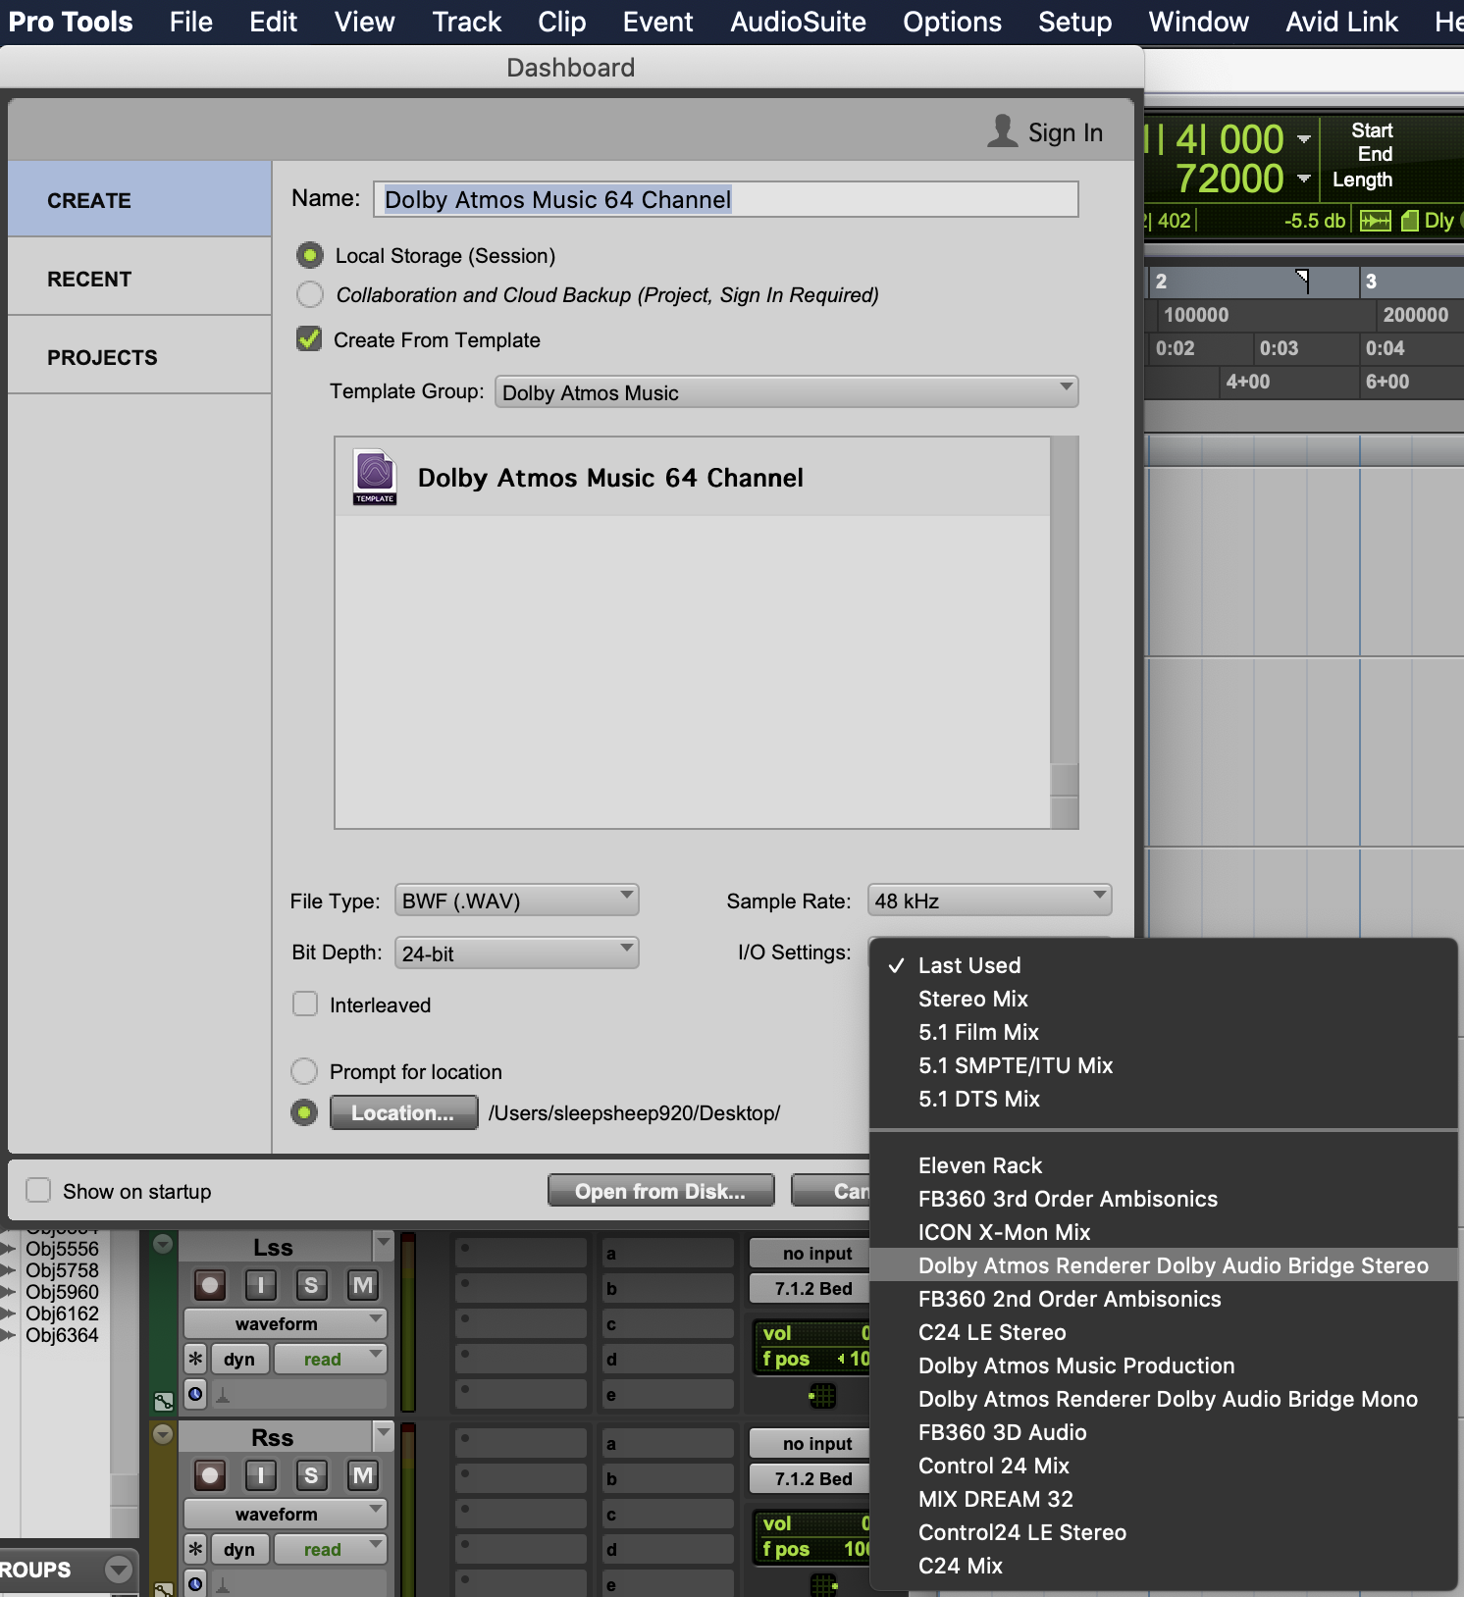Open the Sample Rate dropdown
The image size is (1464, 1597).
pos(989,901)
